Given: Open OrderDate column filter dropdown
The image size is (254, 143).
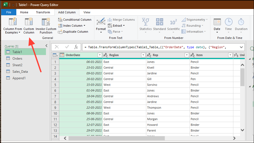Looking at the screenshot, I should point(100,55).
